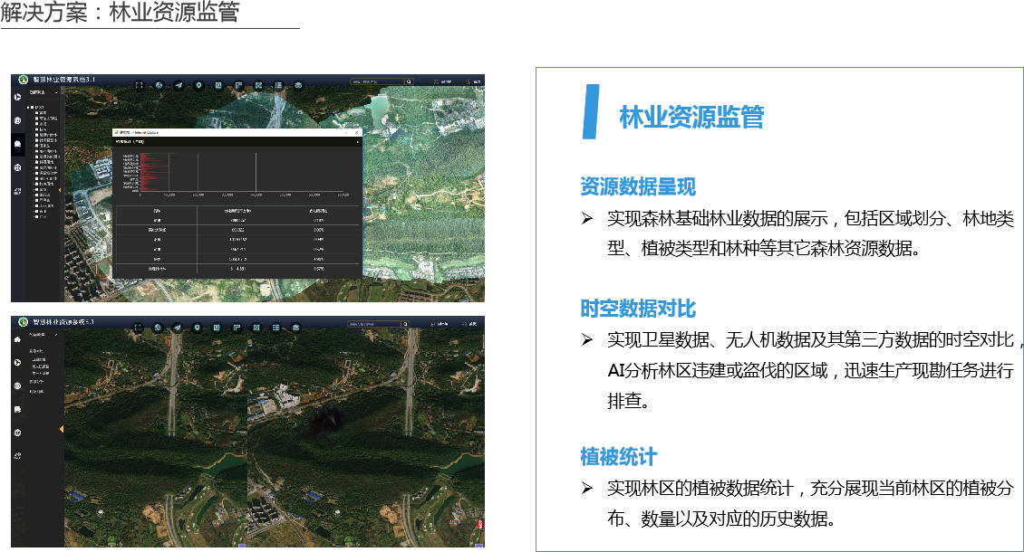Open the split-screen comparison toolbar tool
The image size is (1024, 552).
239,84
